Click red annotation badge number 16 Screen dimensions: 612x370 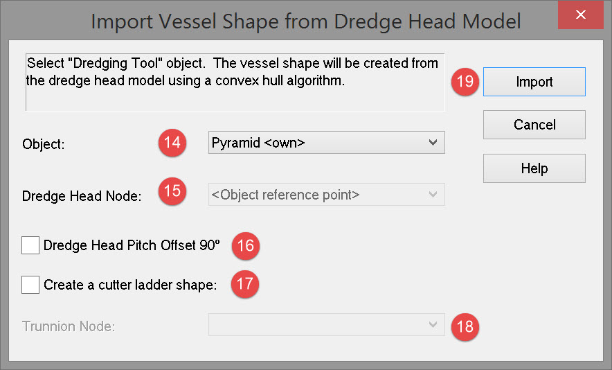click(246, 245)
